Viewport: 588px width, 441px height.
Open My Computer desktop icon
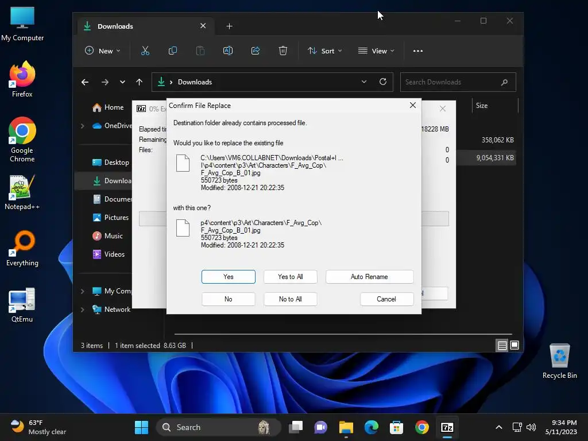pyautogui.click(x=22, y=24)
